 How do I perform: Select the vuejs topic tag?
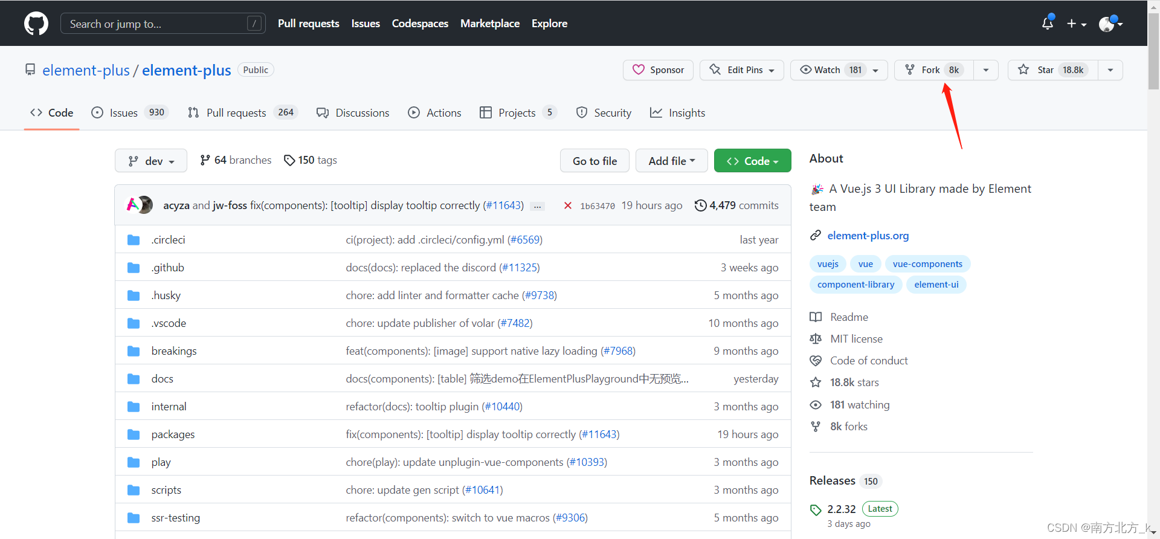coord(828,264)
